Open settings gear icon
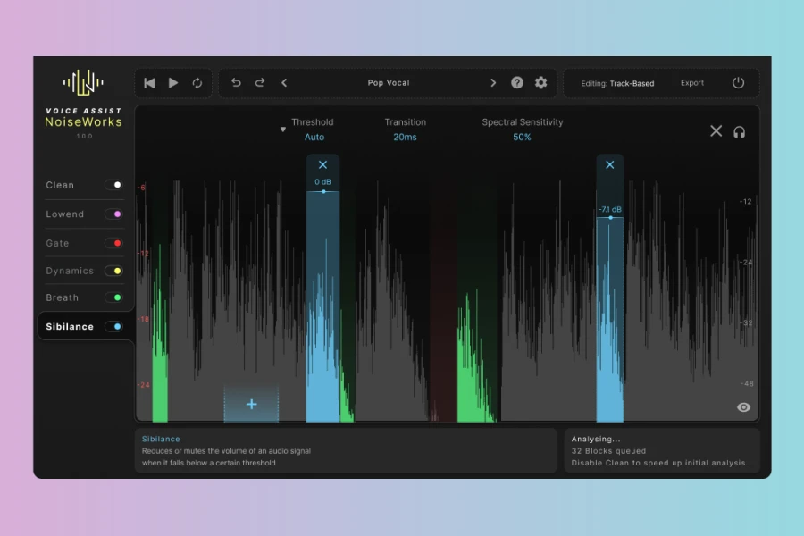 click(541, 83)
